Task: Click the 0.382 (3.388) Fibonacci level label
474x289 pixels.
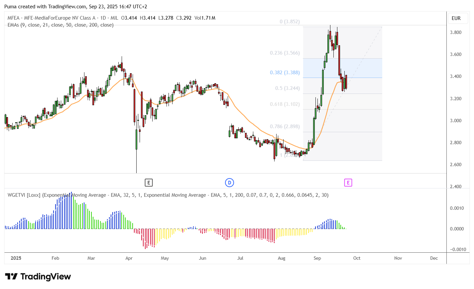Action: tap(285, 73)
